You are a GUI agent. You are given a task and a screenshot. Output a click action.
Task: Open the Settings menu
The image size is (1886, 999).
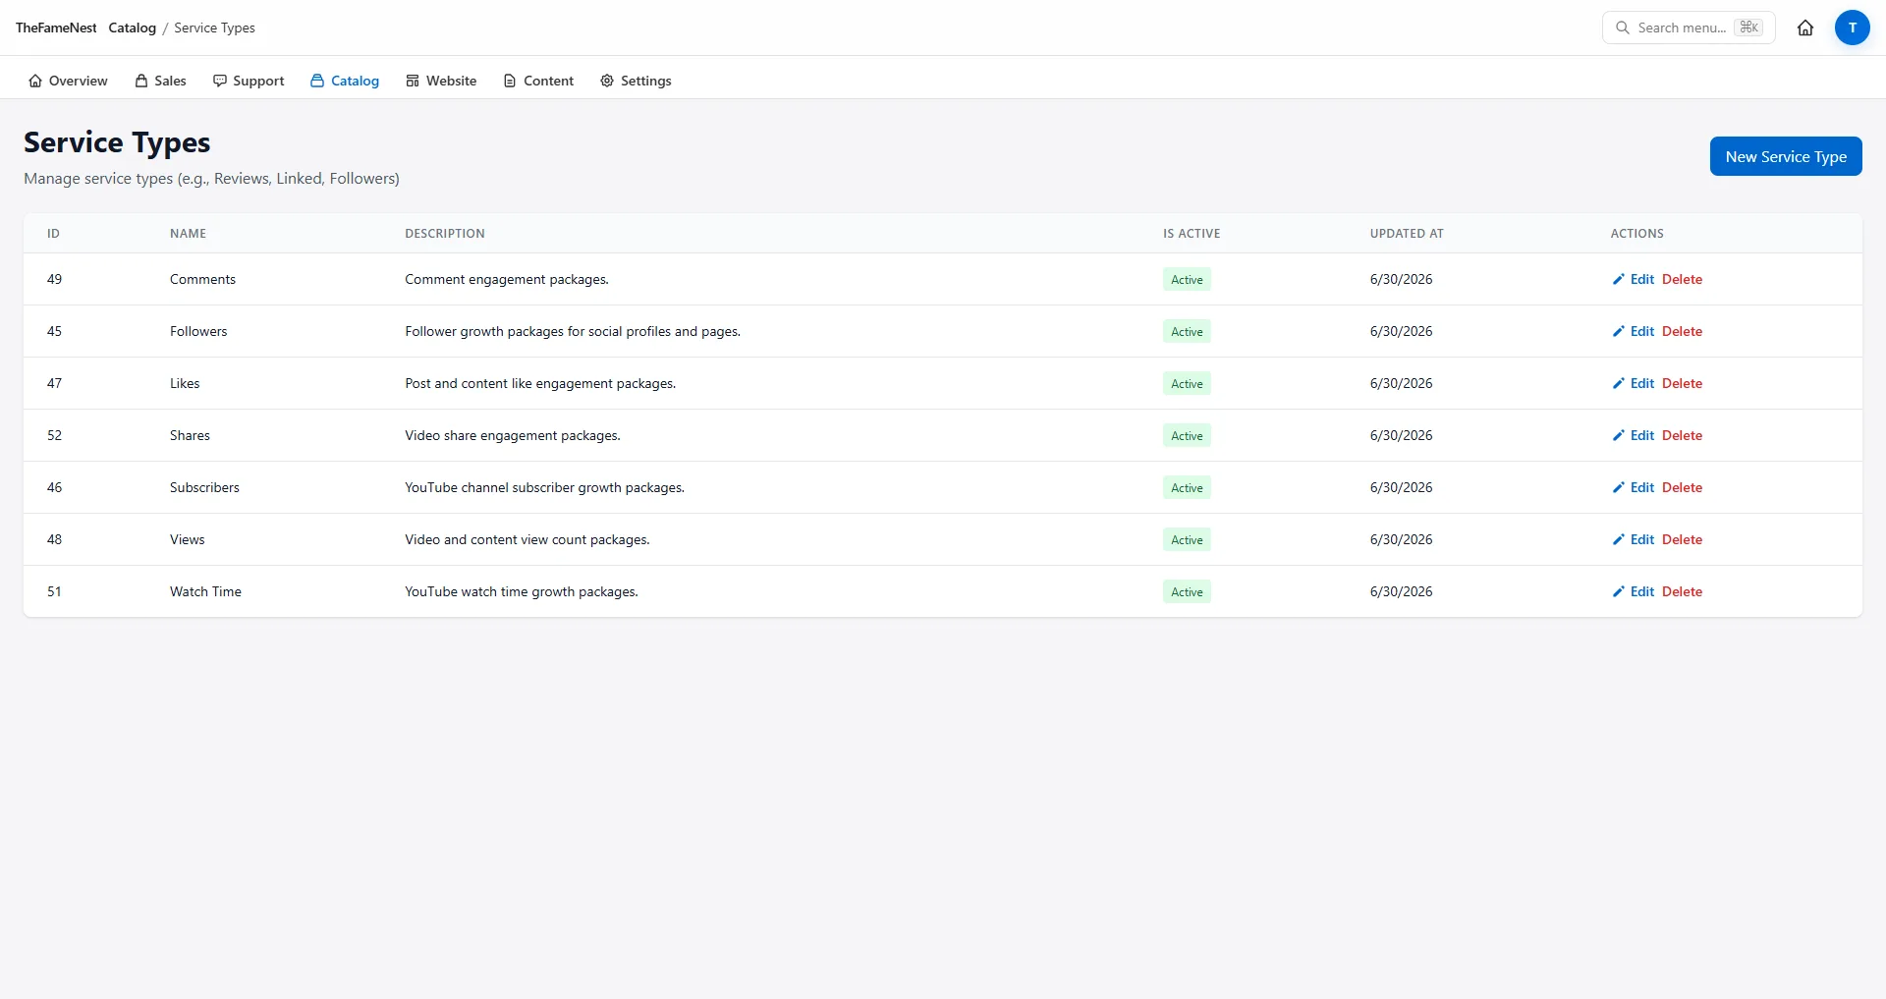coord(636,81)
